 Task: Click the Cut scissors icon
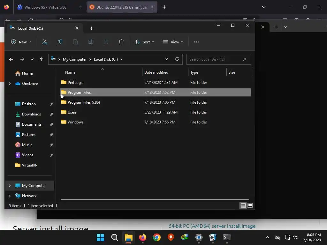coord(45,42)
